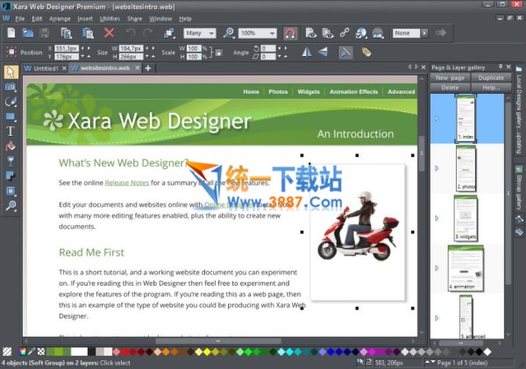Select the Transparency glass tool
The height and width of the screenshot is (369, 526).
point(11,161)
